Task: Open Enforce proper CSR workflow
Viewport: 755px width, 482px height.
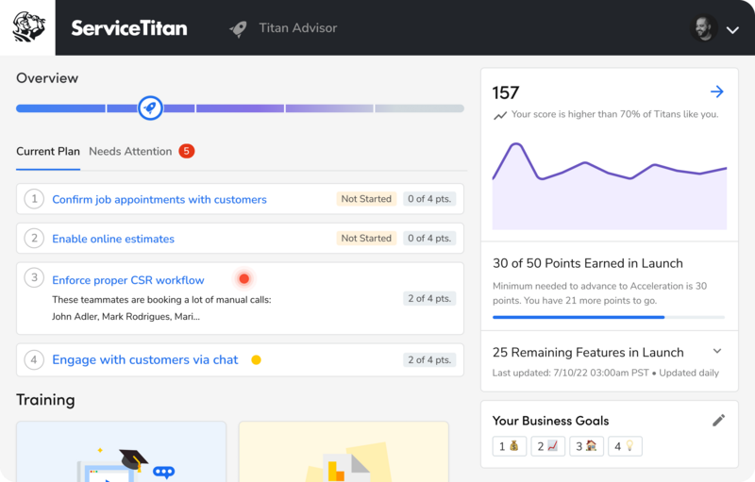Action: 128,280
